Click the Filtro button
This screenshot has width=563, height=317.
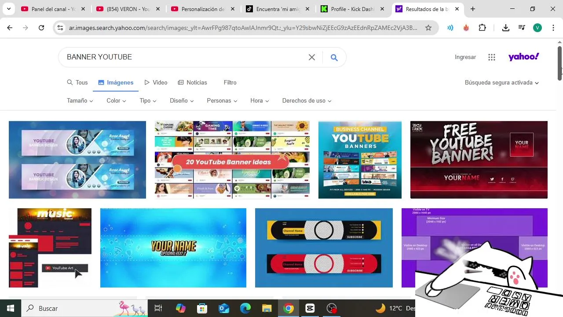(230, 82)
